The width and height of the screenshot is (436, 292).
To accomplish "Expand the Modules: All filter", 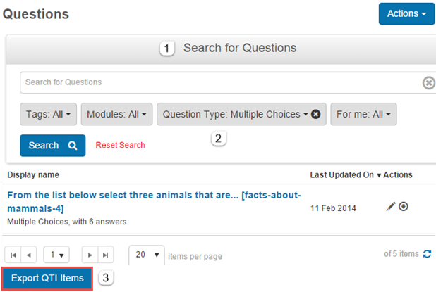I will (x=116, y=114).
